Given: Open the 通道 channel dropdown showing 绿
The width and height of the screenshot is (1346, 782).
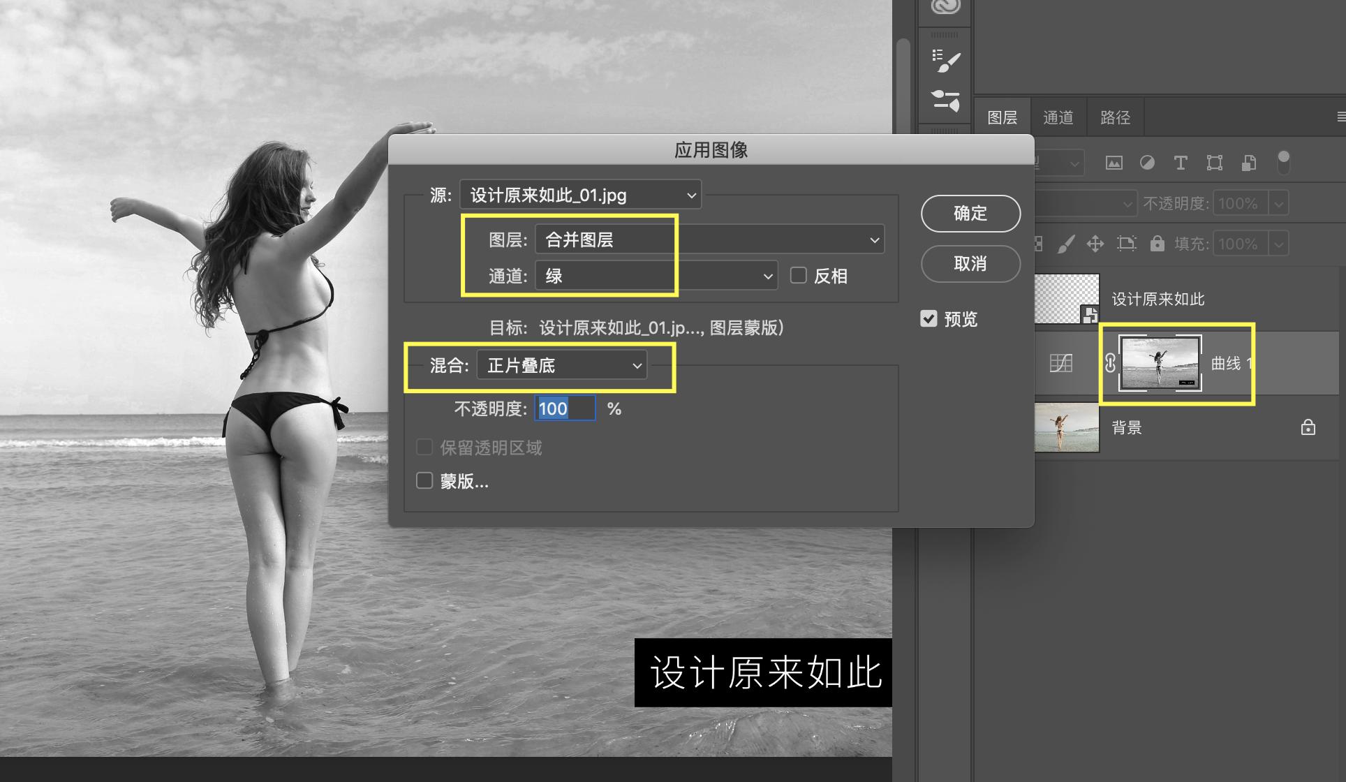Looking at the screenshot, I should coord(655,275).
